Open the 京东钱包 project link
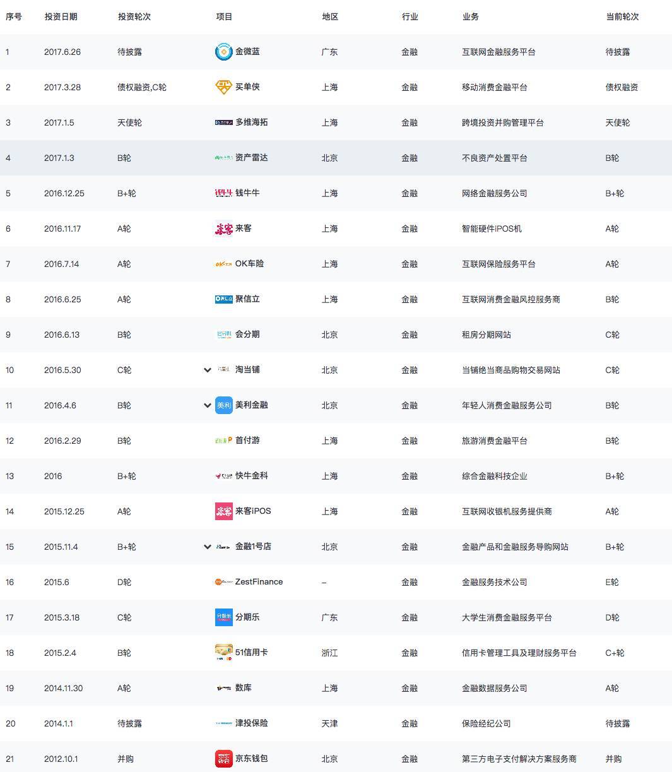 point(252,759)
